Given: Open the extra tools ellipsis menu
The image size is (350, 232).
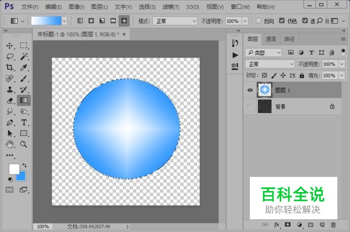Looking at the screenshot, I should [x=10, y=155].
